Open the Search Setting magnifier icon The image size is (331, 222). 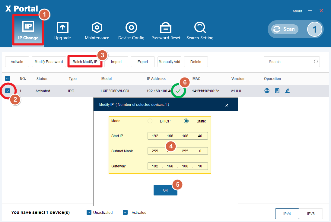200,28
